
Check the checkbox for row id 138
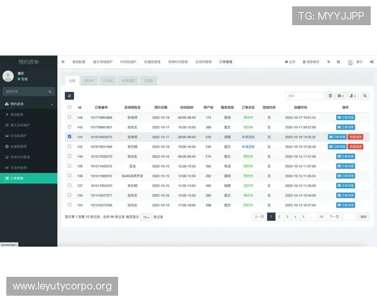[70, 176]
